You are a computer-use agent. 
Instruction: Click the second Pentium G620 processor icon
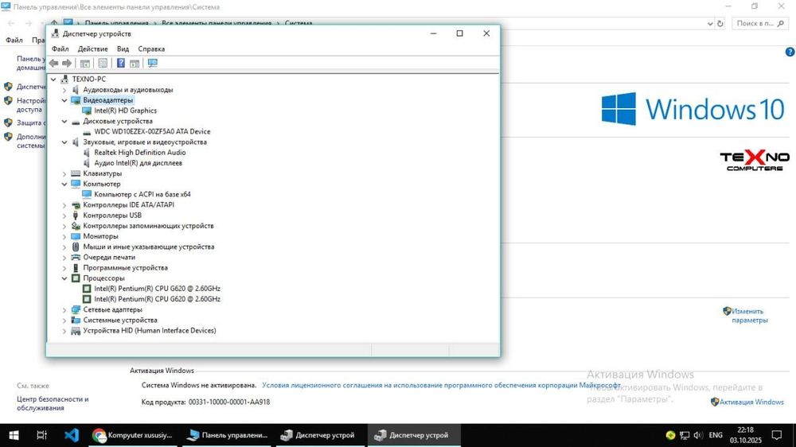pyautogui.click(x=87, y=299)
